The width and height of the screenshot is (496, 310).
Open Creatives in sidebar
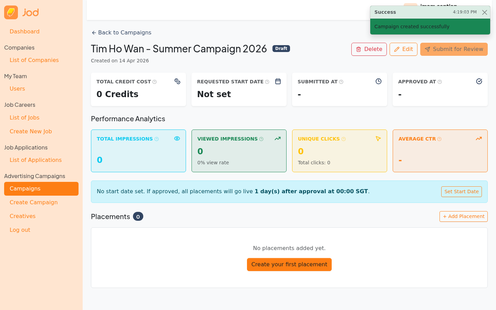click(x=22, y=216)
